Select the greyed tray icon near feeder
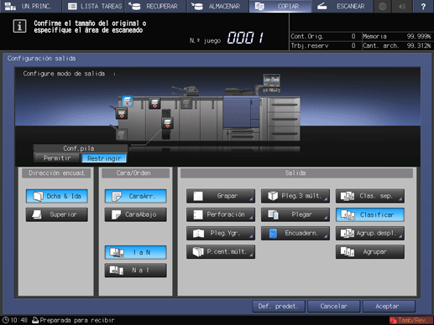This screenshot has height=325, width=434. click(186, 103)
